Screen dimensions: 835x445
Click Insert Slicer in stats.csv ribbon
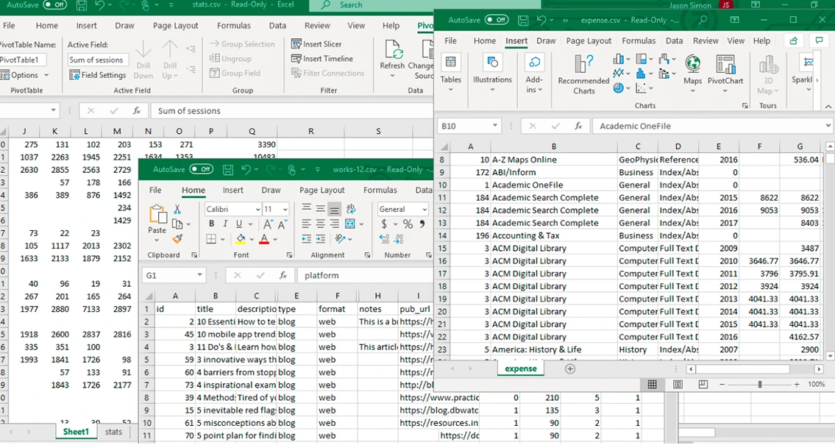316,44
